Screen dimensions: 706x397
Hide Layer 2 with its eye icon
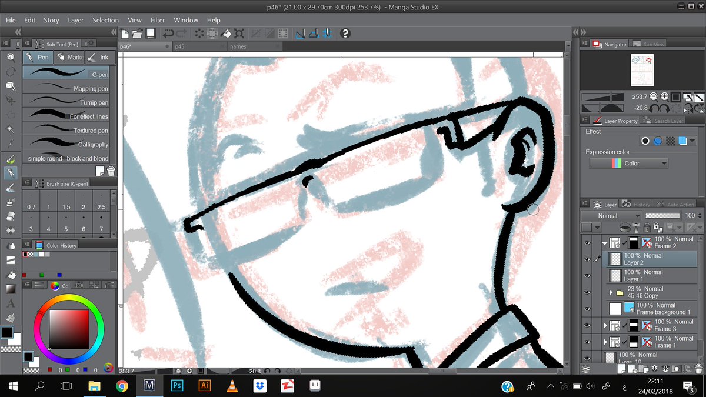(x=587, y=259)
